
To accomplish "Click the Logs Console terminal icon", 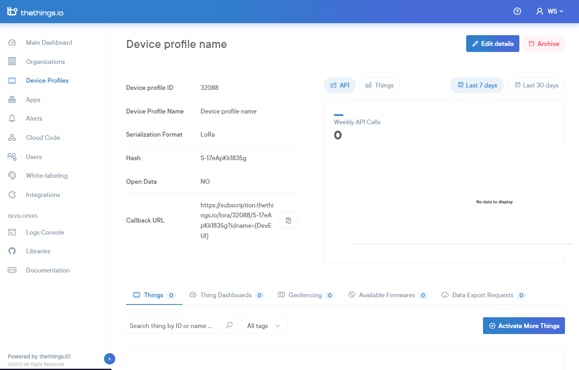I will pos(12,232).
